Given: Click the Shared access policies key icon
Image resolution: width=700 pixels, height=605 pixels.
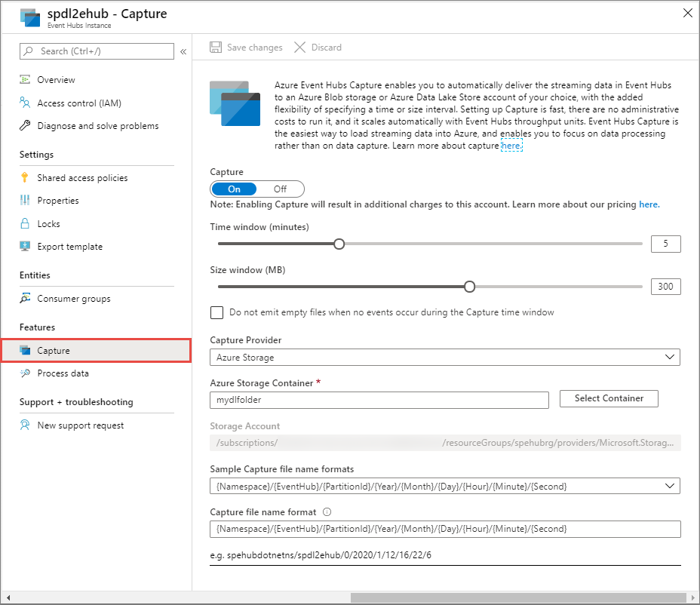Looking at the screenshot, I should point(25,177).
